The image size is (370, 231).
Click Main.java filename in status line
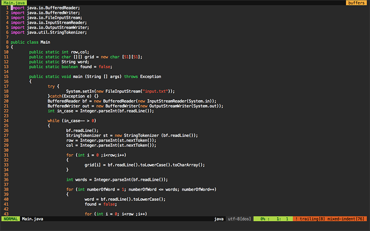tap(32, 219)
